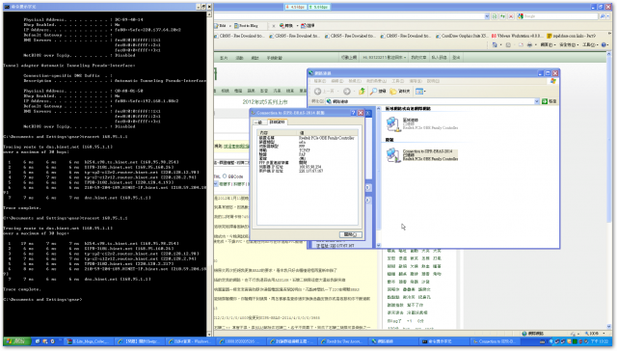Click Back arrow in Network Connections window
The height and width of the screenshot is (351, 617).
coord(318,92)
